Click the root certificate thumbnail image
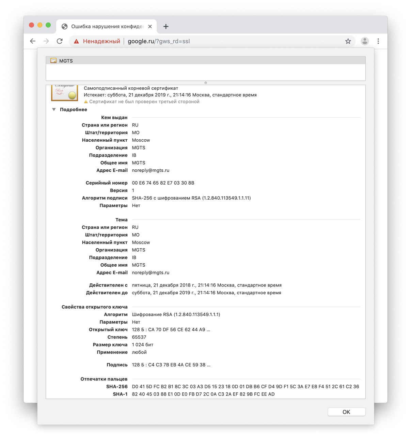Viewport: 411px width, 436px height. (64, 93)
